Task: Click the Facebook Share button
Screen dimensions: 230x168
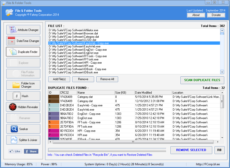Action: [31, 151]
